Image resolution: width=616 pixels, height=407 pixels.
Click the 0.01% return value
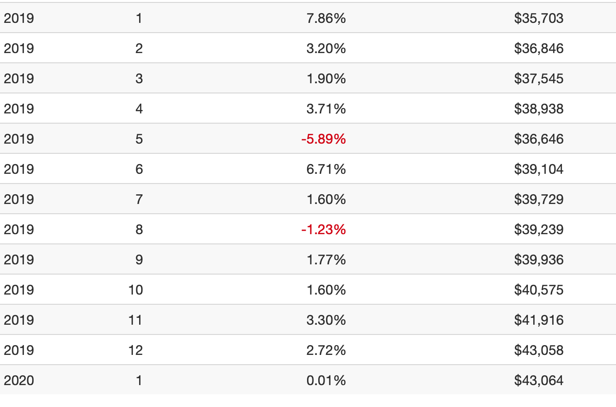(326, 380)
